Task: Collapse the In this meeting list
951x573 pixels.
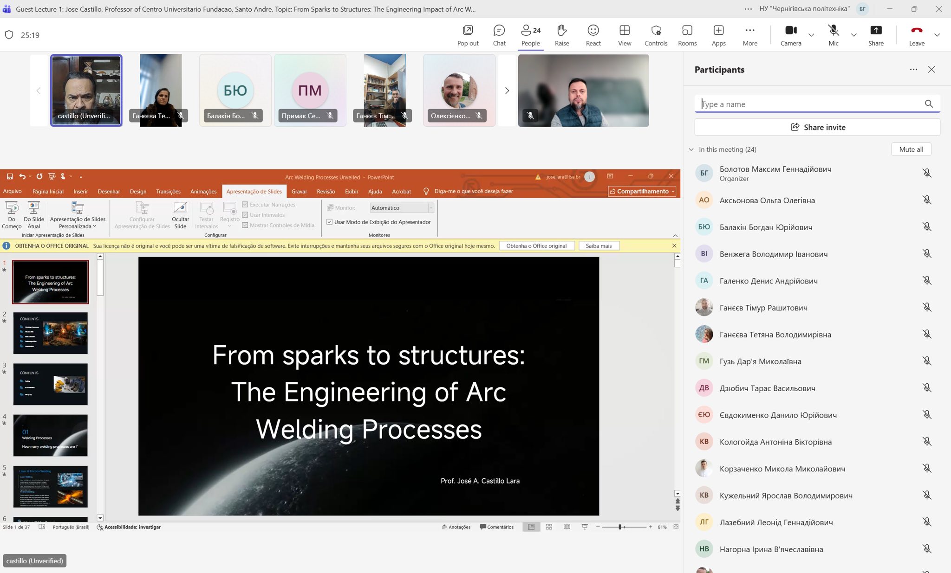Action: point(691,149)
